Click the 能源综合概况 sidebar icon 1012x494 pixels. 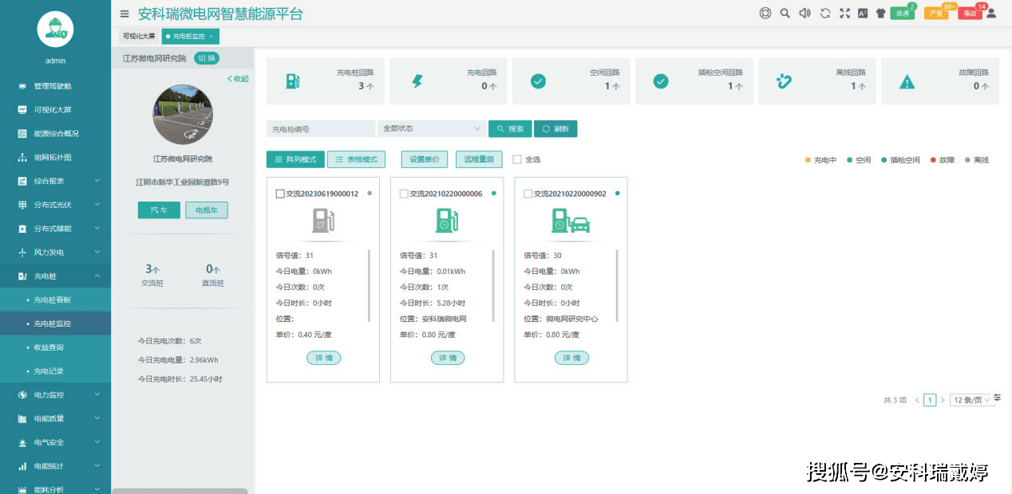(x=22, y=134)
